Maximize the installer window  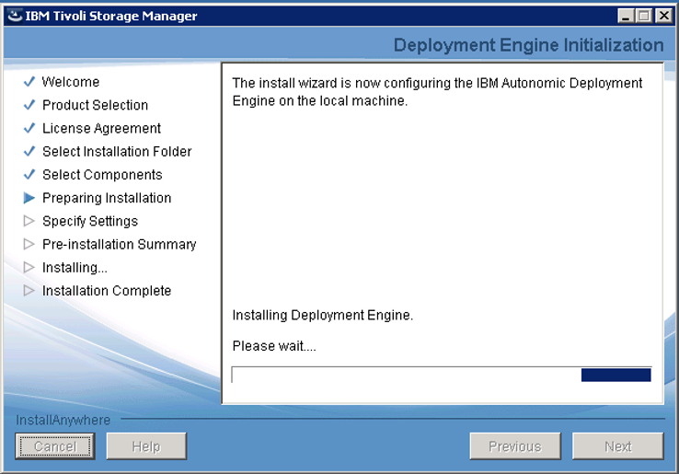[644, 16]
